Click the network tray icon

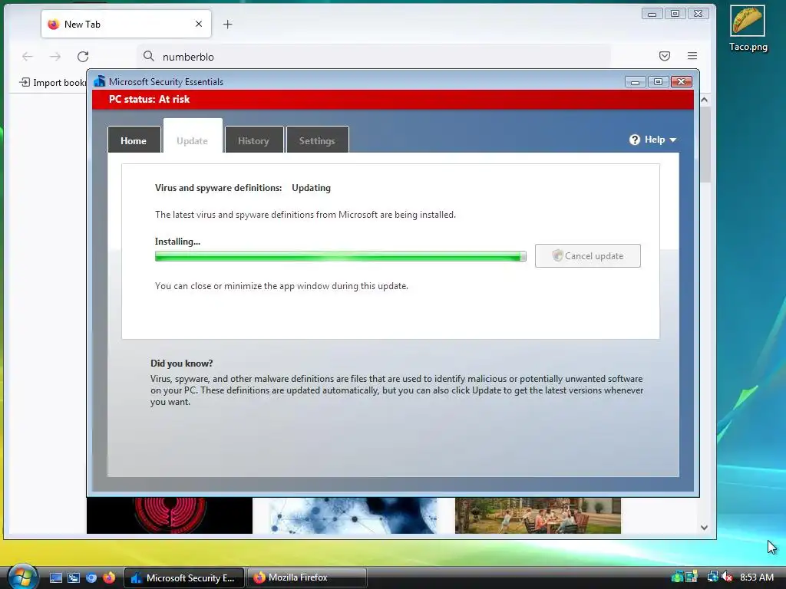pyautogui.click(x=712, y=577)
